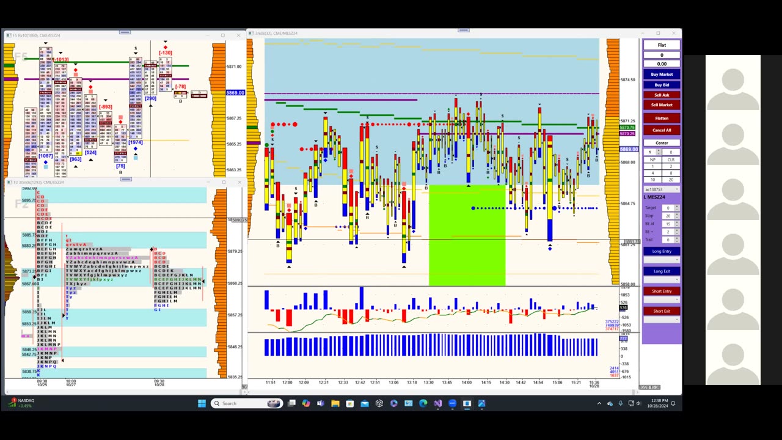Show hidden system tray icons
Viewport: 782px width, 440px height.
point(599,403)
